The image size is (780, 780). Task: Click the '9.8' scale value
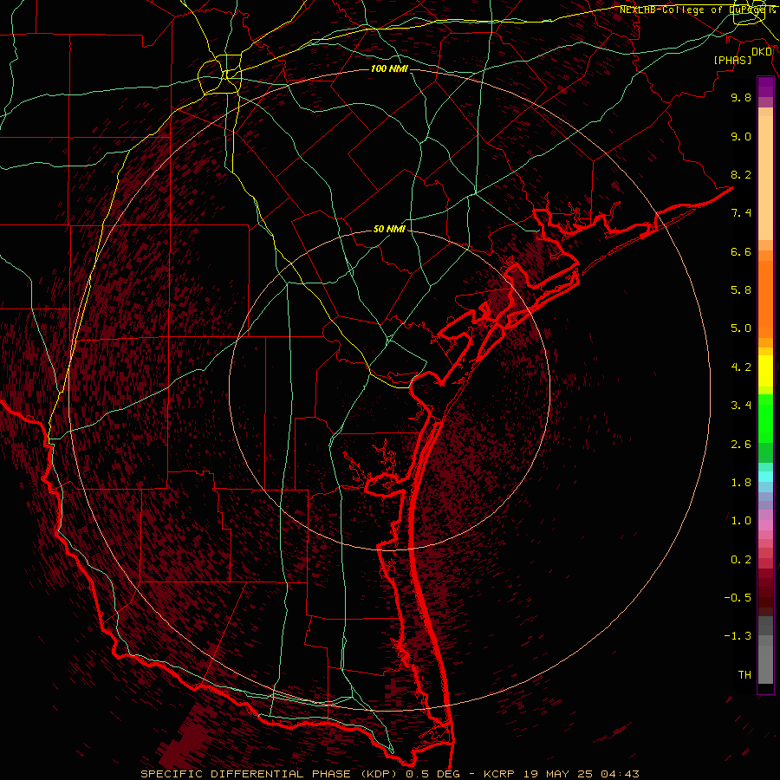click(741, 97)
